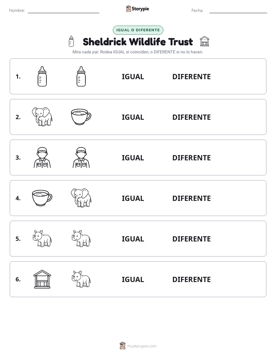The width and height of the screenshot is (276, 357).
Task: Click the first keeper figure in row 3
Action: pos(42,158)
